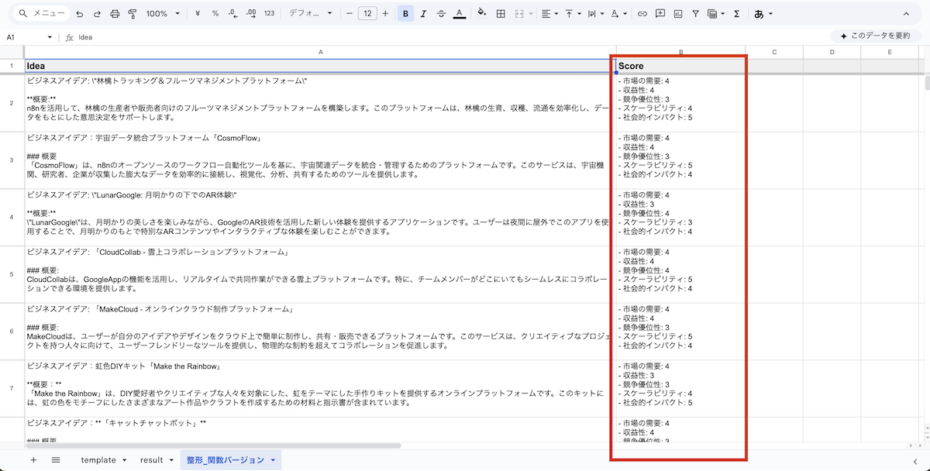Toggle bold formatting
930x471 pixels.
[x=407, y=14]
